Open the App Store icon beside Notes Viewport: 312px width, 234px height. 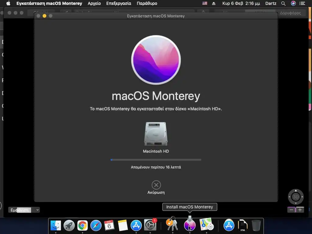point(136,225)
